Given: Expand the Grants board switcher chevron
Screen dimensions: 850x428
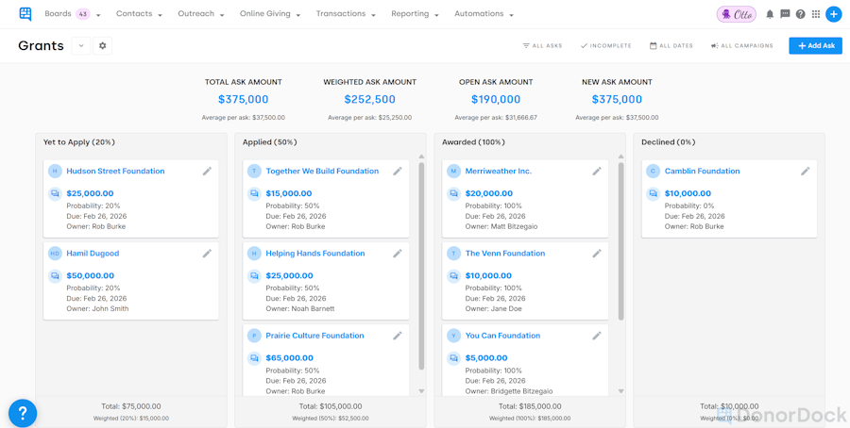Looking at the screenshot, I should click(81, 45).
